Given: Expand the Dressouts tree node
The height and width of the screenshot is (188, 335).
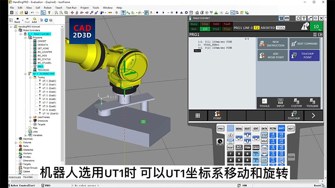Looking at the screenshot, I should [x=30, y=121].
